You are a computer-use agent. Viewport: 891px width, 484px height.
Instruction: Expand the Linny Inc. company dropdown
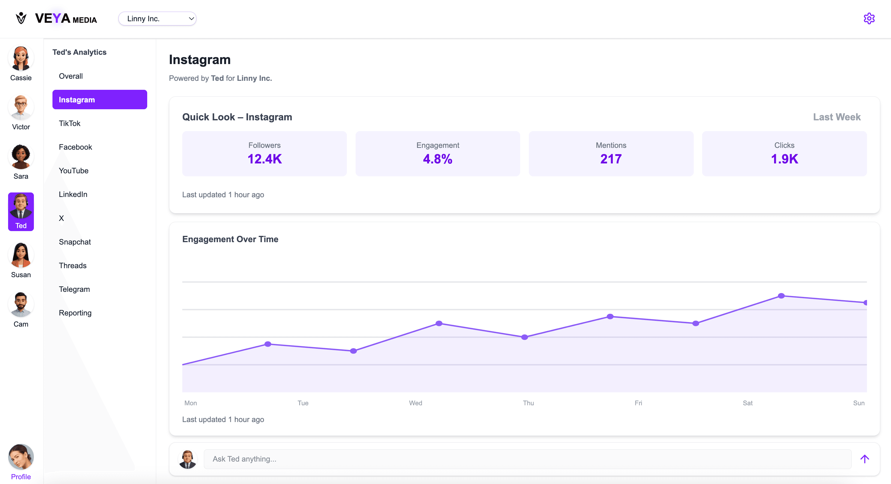point(157,19)
